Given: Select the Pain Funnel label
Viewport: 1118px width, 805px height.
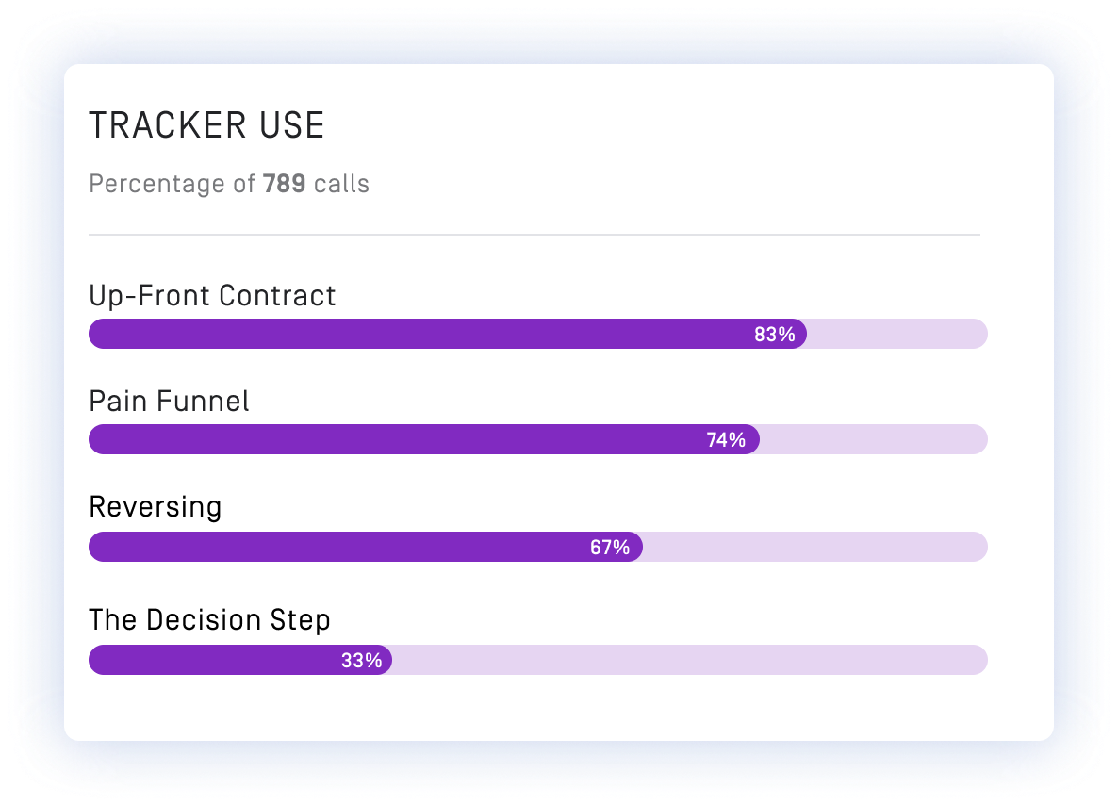Looking at the screenshot, I should tap(169, 402).
